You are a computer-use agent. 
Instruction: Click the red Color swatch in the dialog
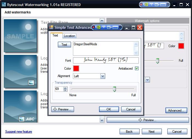click(76, 69)
